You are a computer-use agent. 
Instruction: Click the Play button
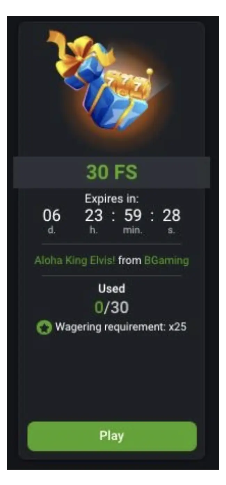pyautogui.click(x=112, y=436)
